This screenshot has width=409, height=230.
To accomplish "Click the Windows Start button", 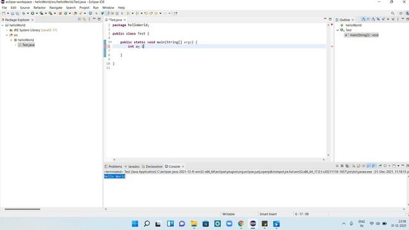I will 135,224.
